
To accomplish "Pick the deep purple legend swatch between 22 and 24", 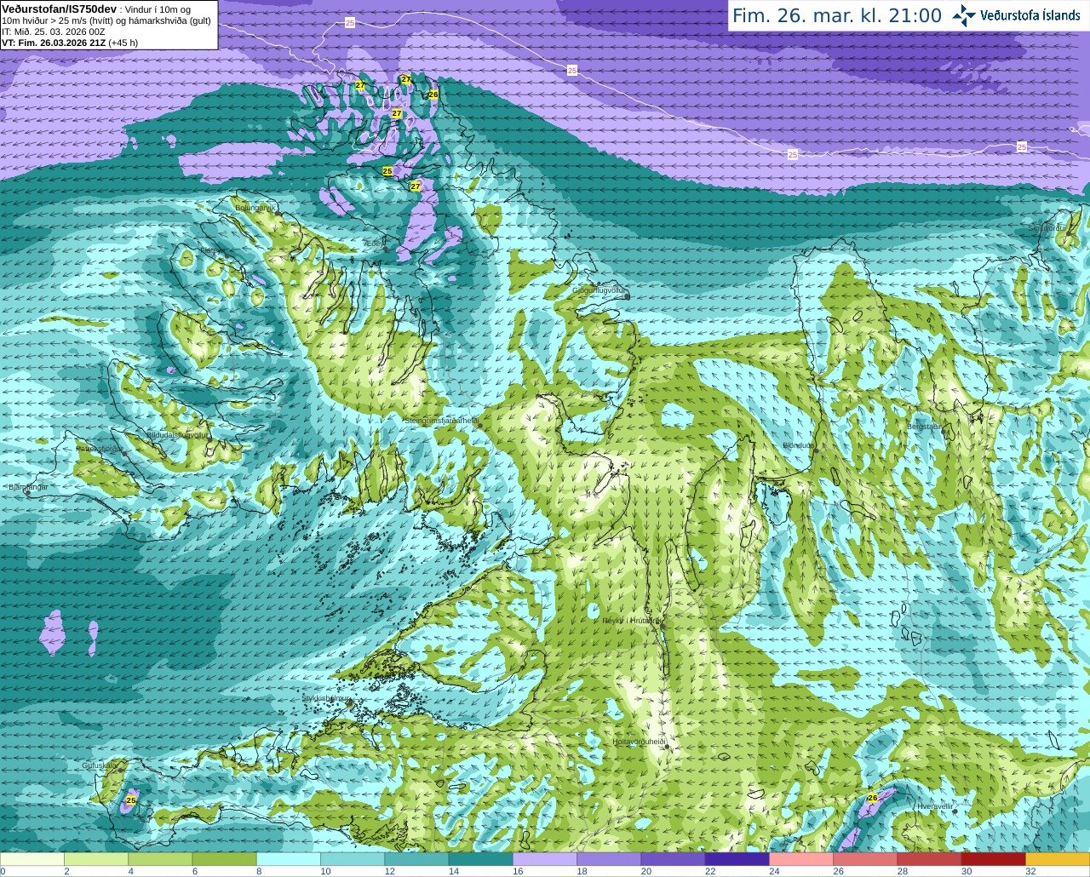I will click(x=737, y=859).
